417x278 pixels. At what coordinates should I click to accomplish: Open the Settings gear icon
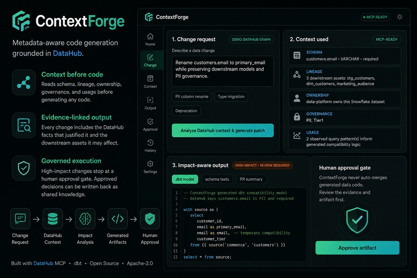[x=150, y=164]
